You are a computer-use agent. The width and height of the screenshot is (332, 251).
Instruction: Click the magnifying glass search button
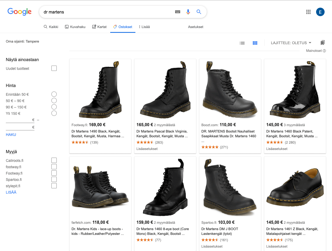(x=199, y=12)
